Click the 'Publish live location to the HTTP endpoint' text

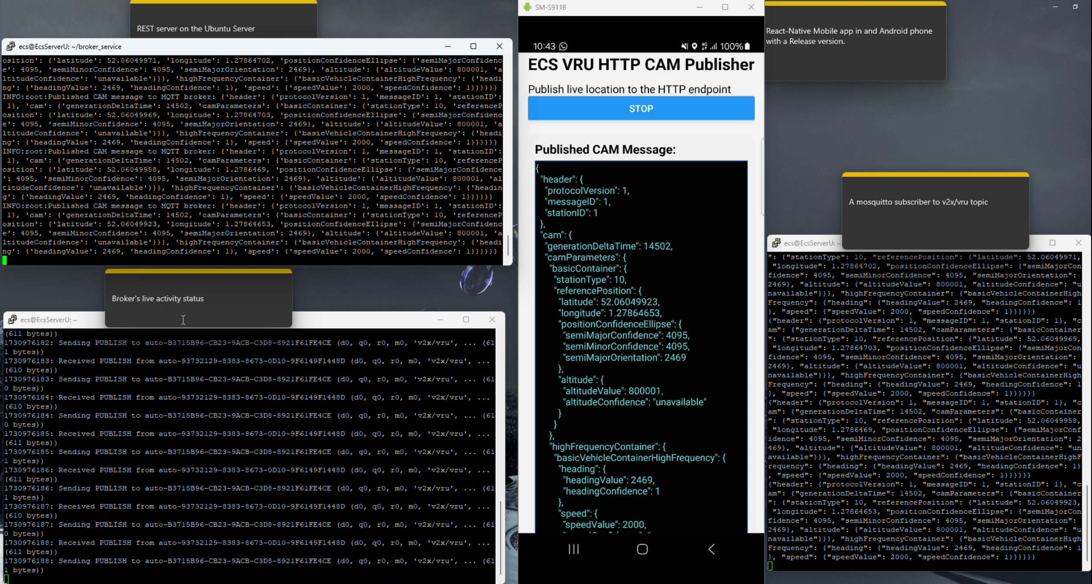click(x=629, y=89)
